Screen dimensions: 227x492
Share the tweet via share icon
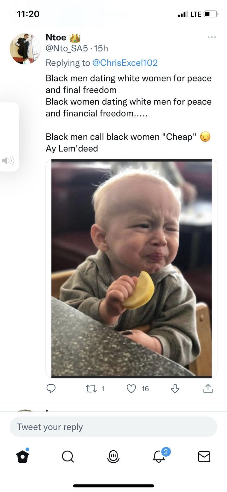click(208, 388)
